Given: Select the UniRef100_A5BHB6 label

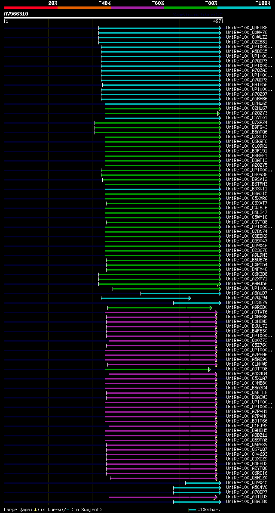Looking at the screenshot, I should pyautogui.click(x=247, y=99).
